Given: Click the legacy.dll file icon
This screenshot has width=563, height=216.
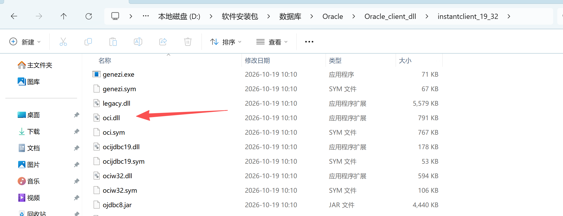Looking at the screenshot, I should (x=97, y=103).
